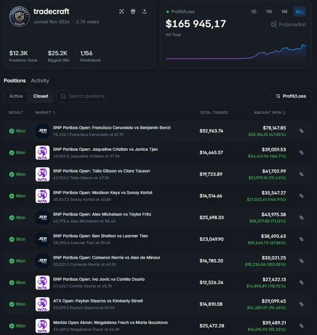Click ATP logo for Cerundolo vs Bonzi
Viewport: 317px width, 335px height.
pos(42,131)
